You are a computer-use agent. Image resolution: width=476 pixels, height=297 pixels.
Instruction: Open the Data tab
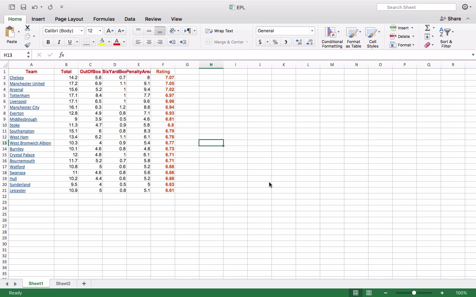[130, 19]
